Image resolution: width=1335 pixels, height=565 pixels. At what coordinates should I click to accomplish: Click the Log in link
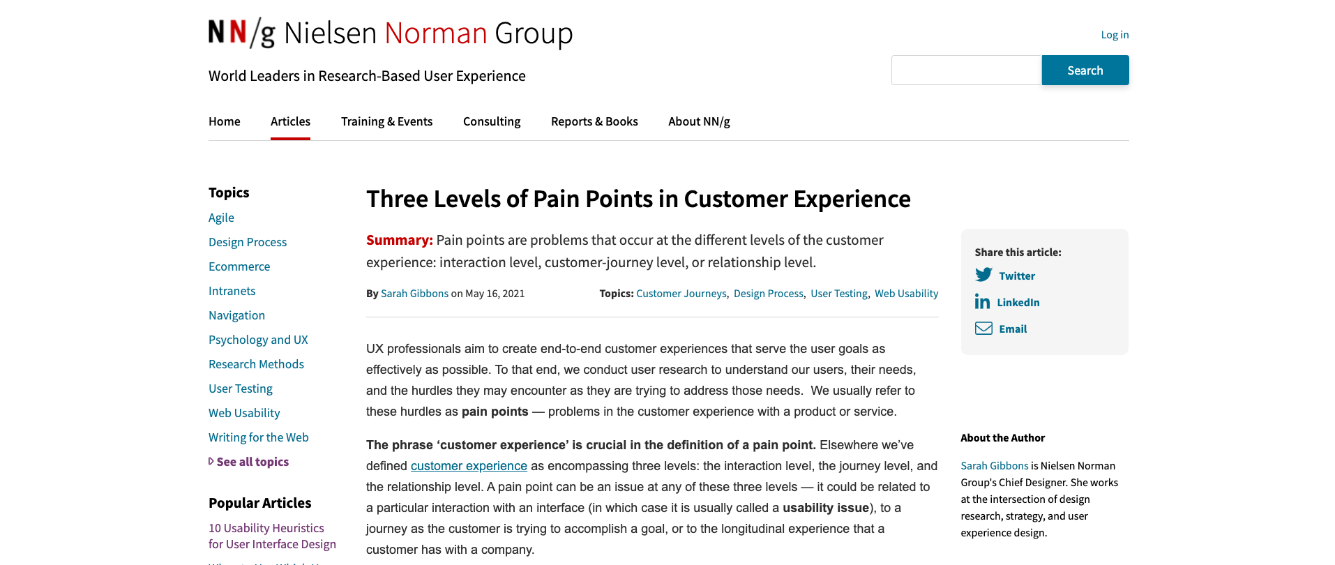coord(1115,35)
